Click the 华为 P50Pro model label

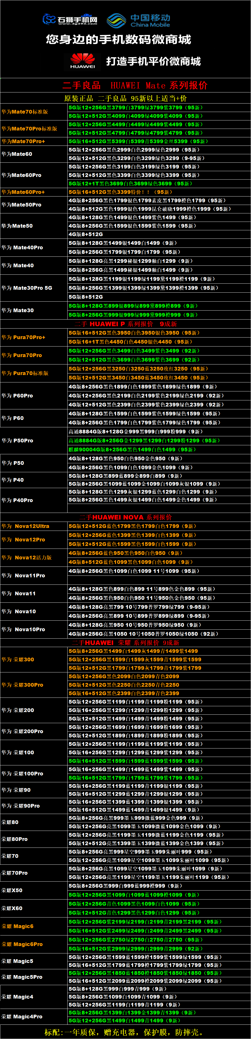pos(17,441)
